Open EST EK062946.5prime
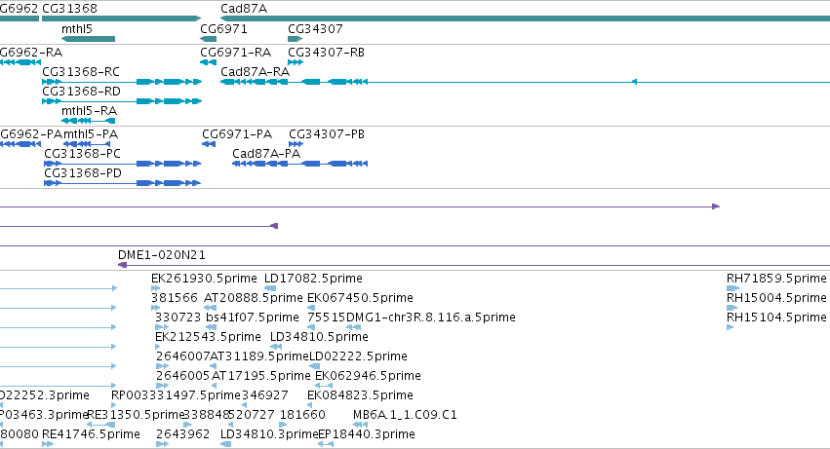830x449 pixels. pyautogui.click(x=368, y=376)
